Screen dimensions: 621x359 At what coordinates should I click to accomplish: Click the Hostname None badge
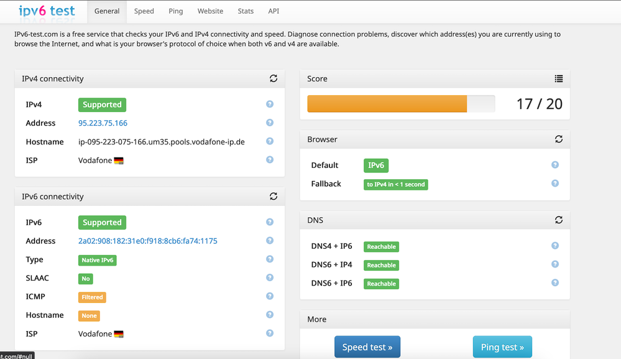coord(89,316)
